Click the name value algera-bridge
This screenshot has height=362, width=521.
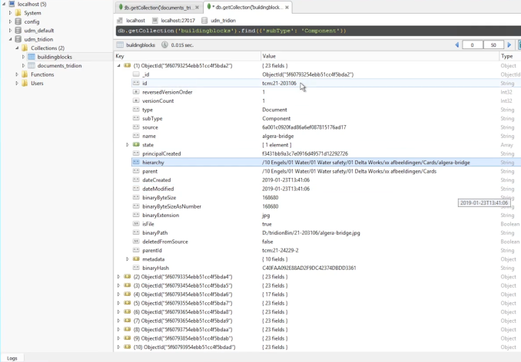277,136
